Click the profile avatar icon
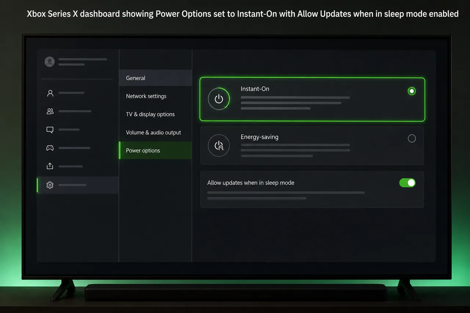Viewport: 470px width, 313px height. click(x=50, y=62)
